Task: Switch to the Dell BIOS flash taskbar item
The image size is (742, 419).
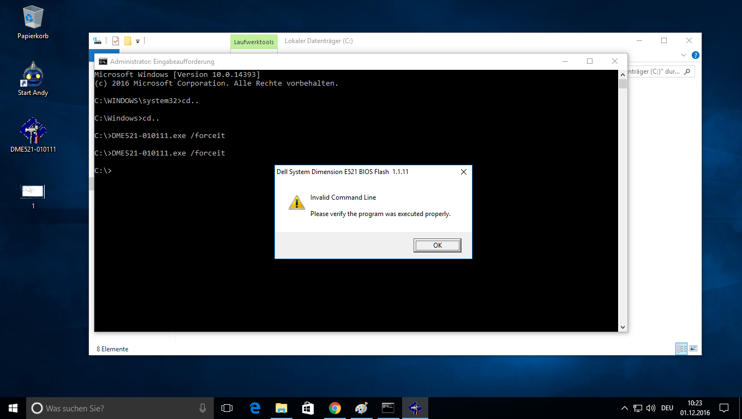Action: [415, 408]
